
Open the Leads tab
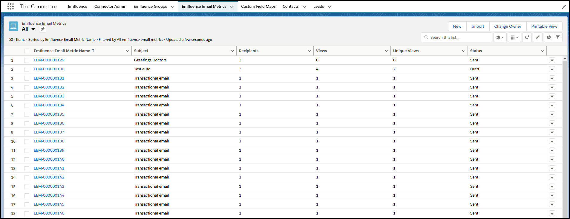pos(319,6)
